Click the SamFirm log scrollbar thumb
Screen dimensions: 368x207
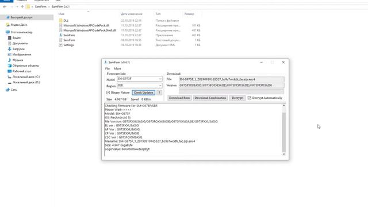(x=283, y=132)
